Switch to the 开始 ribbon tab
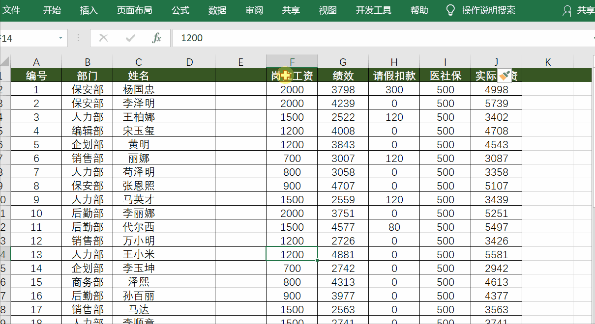Viewport: 595px width, 324px height. point(52,10)
